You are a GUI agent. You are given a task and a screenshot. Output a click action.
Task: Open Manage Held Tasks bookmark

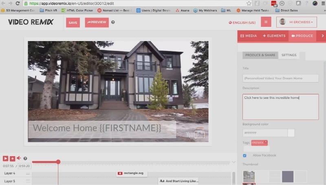tap(253, 11)
